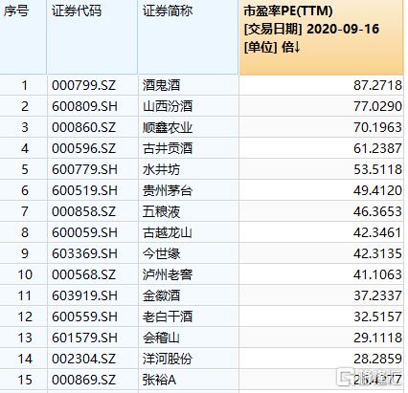Select stock name 今世缘
Screen dimensions: 408x393
pyautogui.click(x=161, y=253)
